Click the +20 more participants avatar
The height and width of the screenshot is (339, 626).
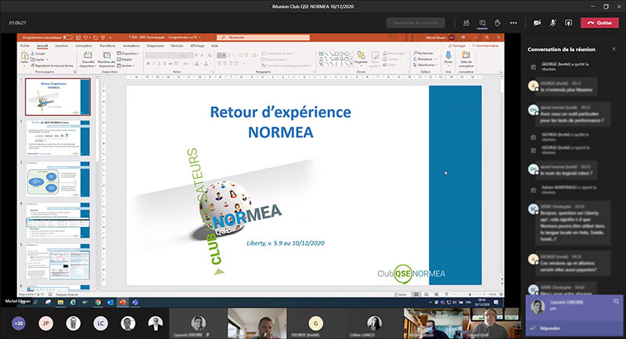[19, 323]
